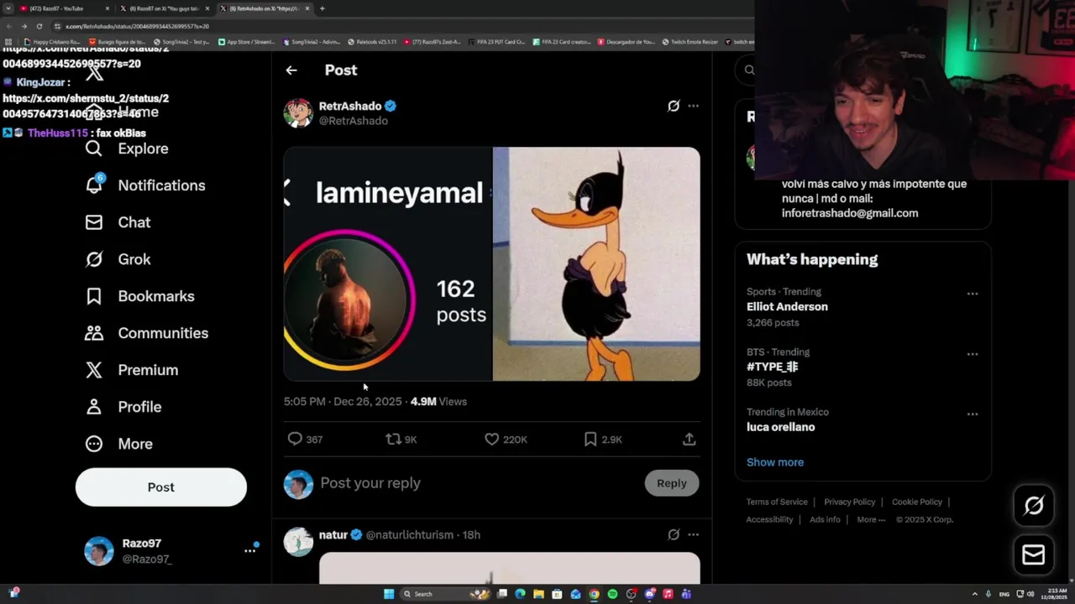
Task: Open Notifications with the bell icon
Action: click(144, 185)
